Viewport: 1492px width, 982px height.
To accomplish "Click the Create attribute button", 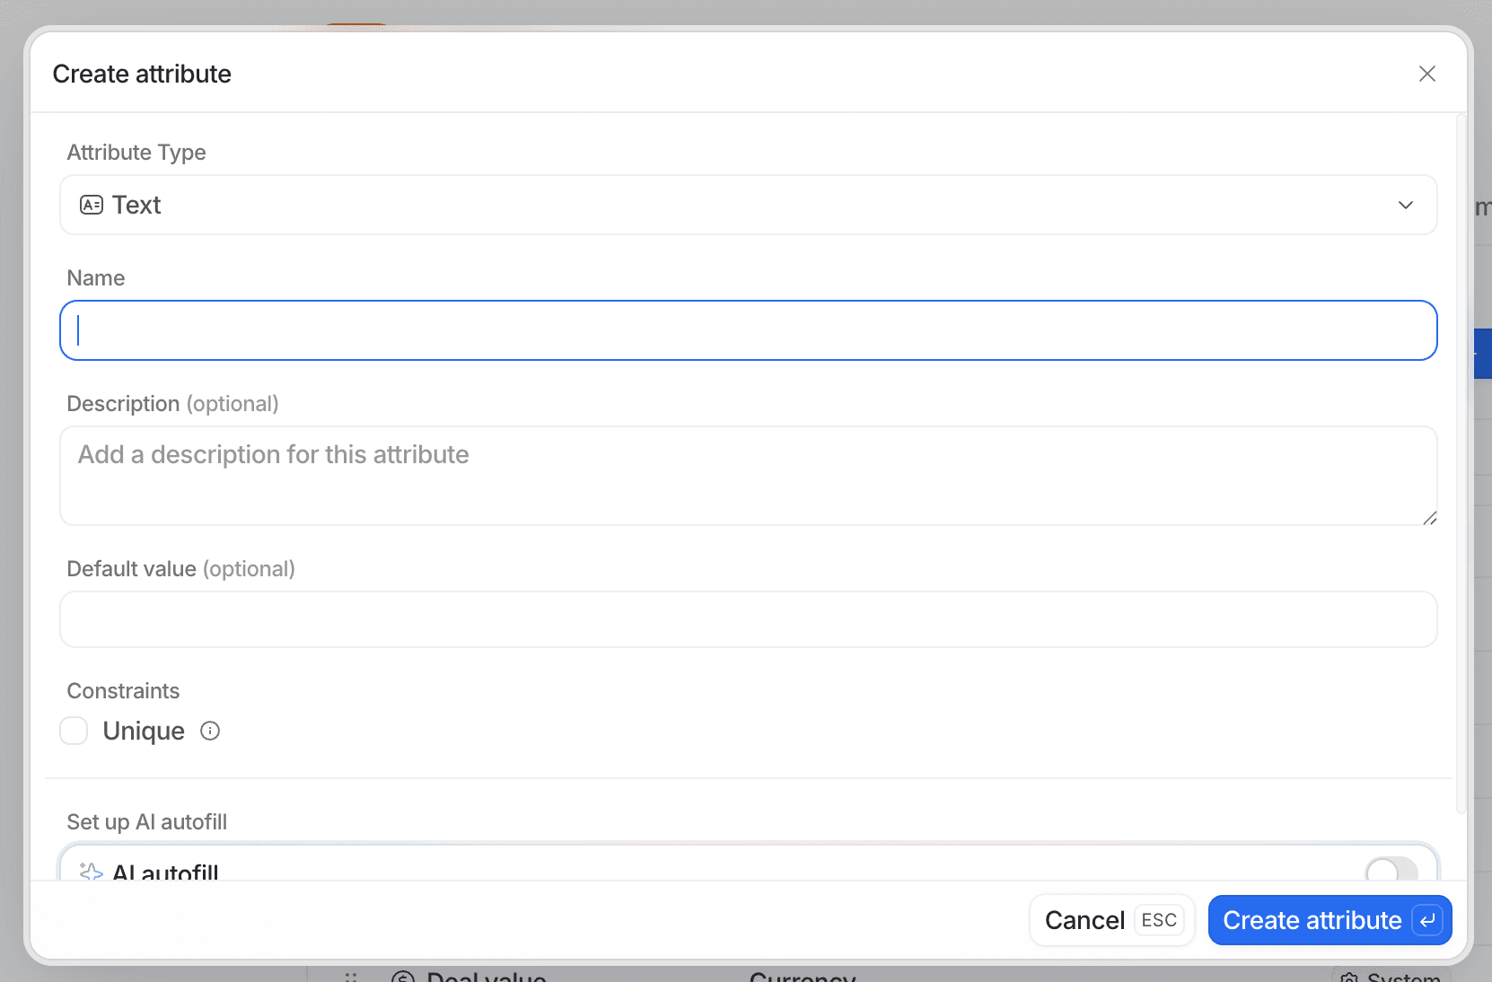I will 1330,920.
